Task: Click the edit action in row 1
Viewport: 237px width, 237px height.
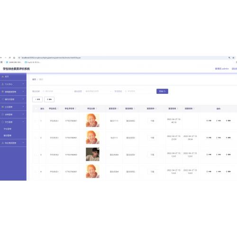Action: click(219, 121)
